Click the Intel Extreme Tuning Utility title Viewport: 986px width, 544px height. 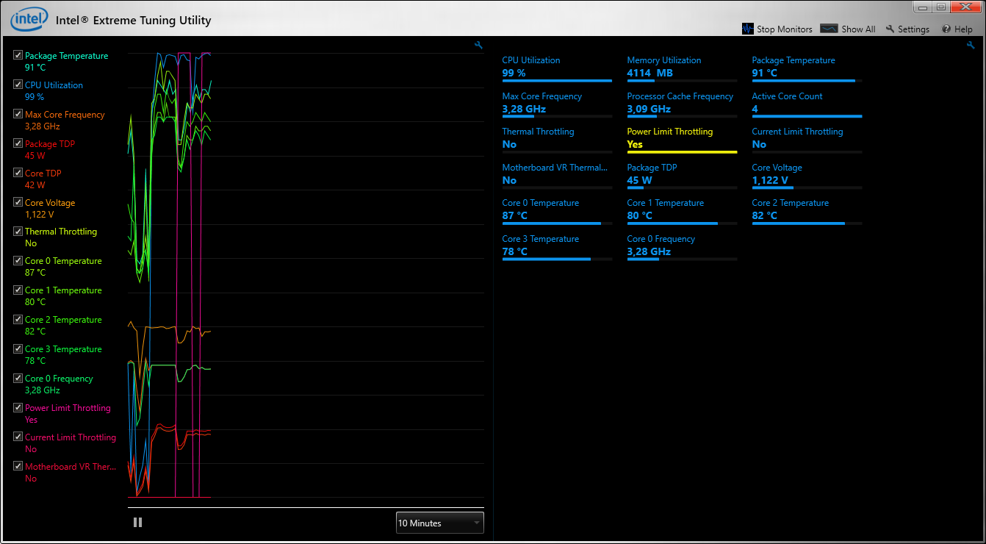point(134,20)
